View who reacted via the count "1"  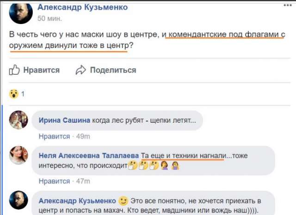coord(23,95)
